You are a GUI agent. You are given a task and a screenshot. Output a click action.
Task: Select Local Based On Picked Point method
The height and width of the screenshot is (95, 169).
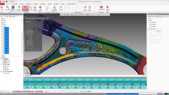coord(27,26)
